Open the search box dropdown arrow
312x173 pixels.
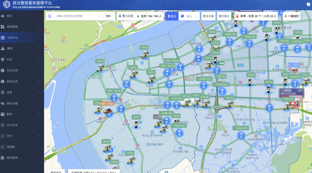99,16
